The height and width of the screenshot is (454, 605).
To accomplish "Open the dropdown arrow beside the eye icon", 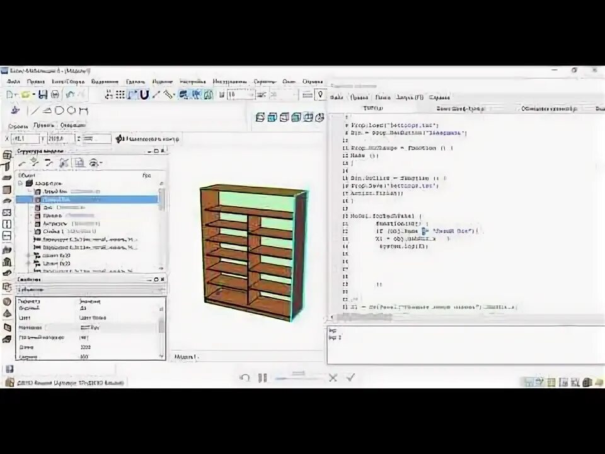I will coord(101,164).
